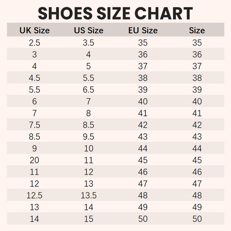231x231 pixels.
Task: Select US size 3.5 cell
Action: [x=88, y=43]
